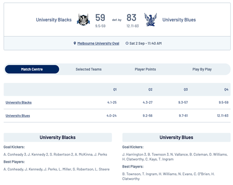
Task: Click the University Blacks panel heading
Action: [x=58, y=137]
